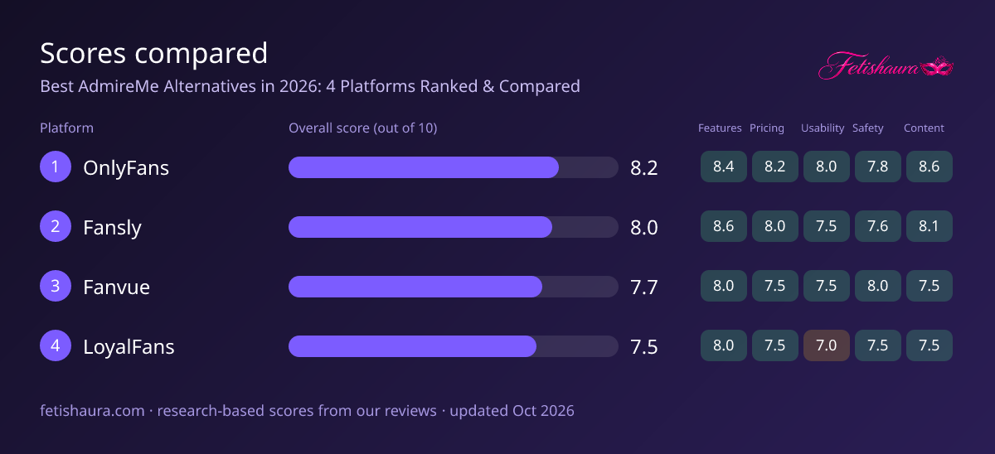995x454 pixels.
Task: Click the rank 1 circle badge
Action: point(56,167)
